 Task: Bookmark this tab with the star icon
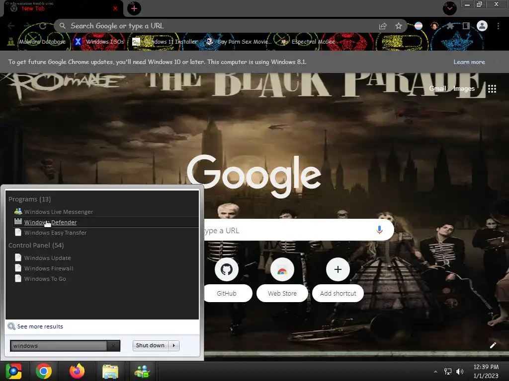(399, 26)
